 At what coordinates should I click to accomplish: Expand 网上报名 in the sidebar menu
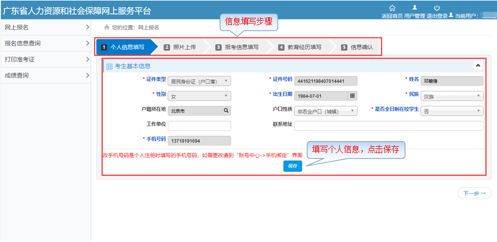pos(46,28)
